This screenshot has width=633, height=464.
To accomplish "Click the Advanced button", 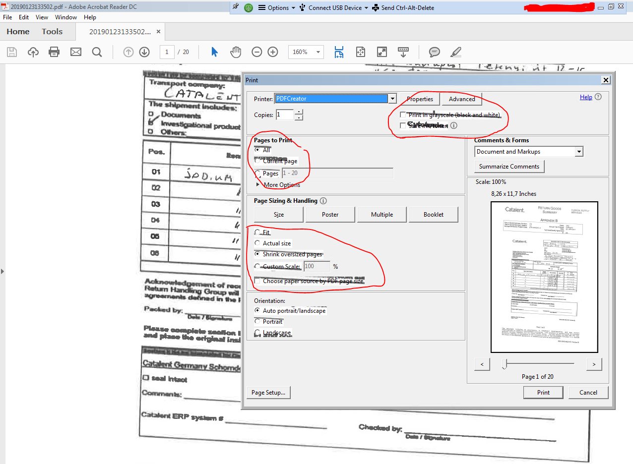I will tap(462, 99).
